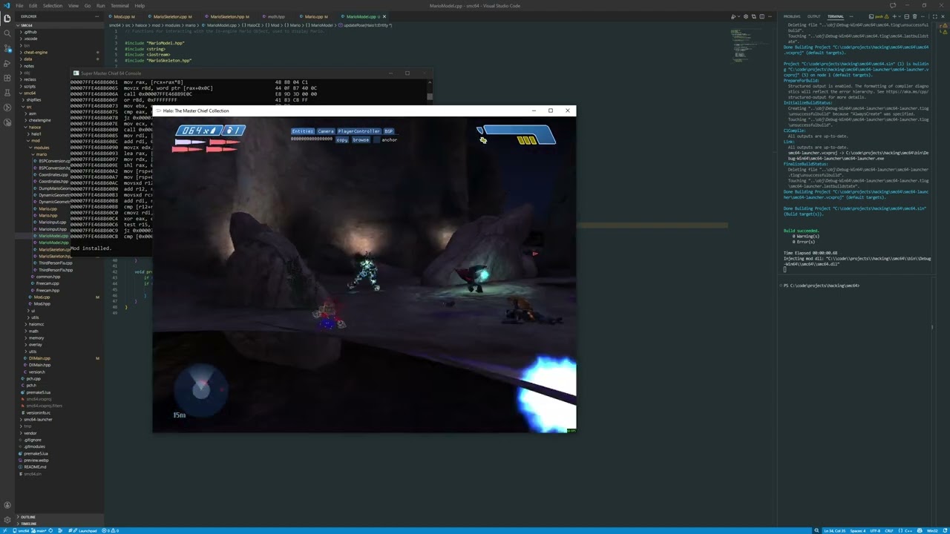The width and height of the screenshot is (950, 534).
Task: Switch to the MarioSkeleton.hpp editor tab
Action: (228, 16)
